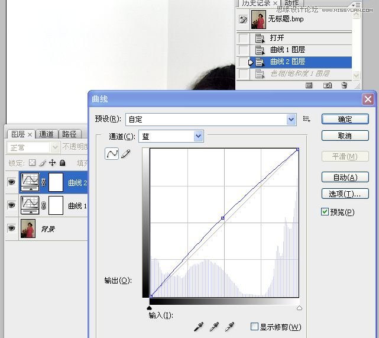Select the 曲线 1 图层 history state
This screenshot has width=379, height=338.
[x=301, y=50]
